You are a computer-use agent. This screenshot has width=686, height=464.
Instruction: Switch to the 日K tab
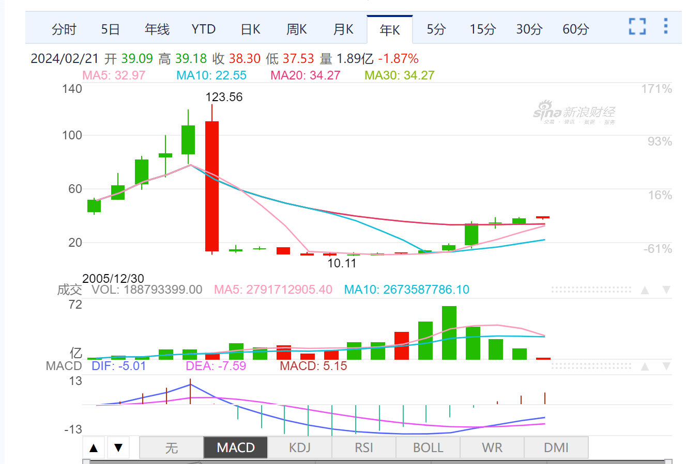[x=250, y=29]
